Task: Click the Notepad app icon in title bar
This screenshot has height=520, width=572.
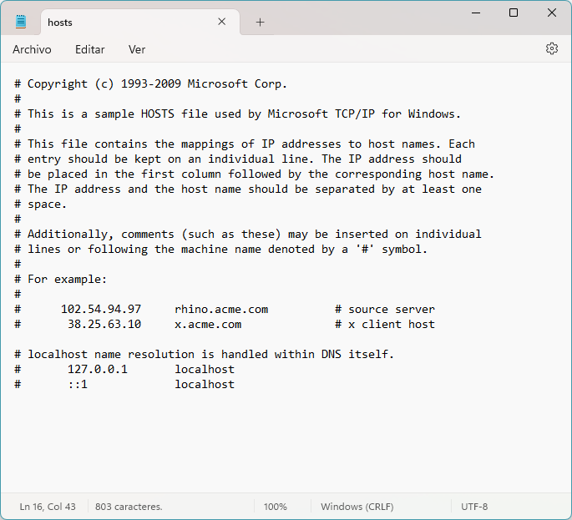Action: pos(21,22)
